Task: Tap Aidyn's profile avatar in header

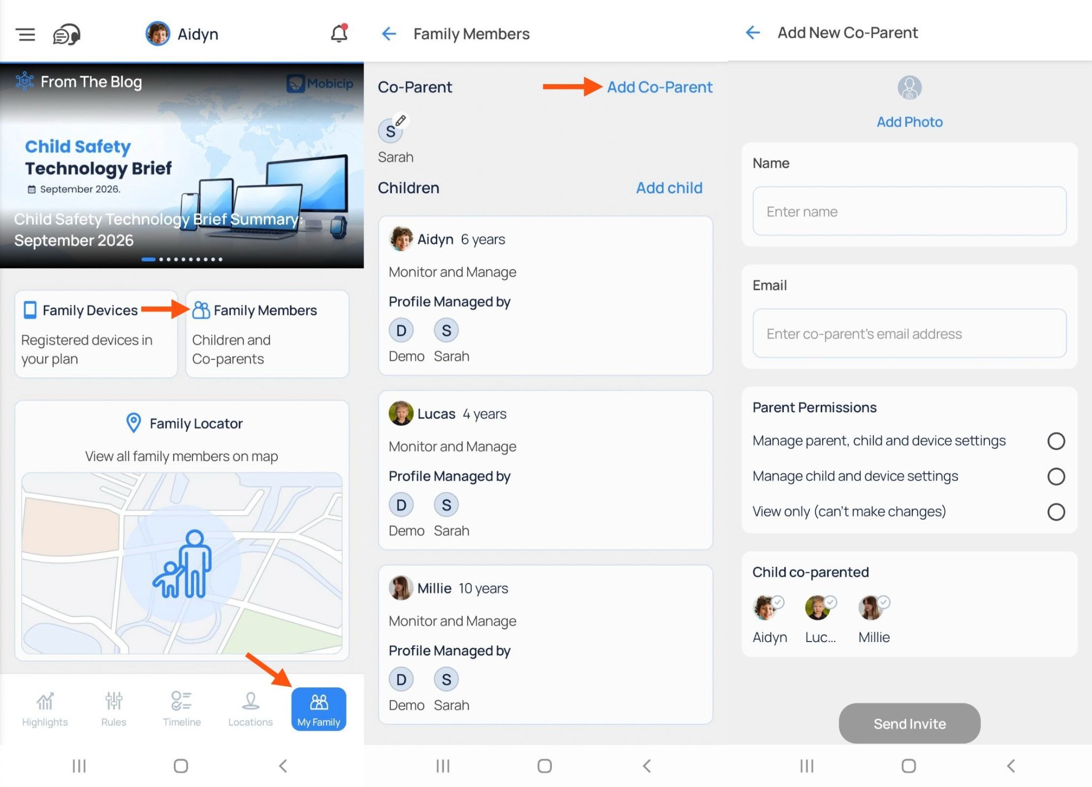Action: 158,34
